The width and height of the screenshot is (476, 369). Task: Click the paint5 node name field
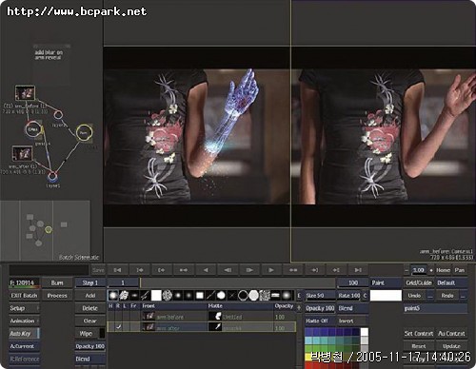[435, 308]
